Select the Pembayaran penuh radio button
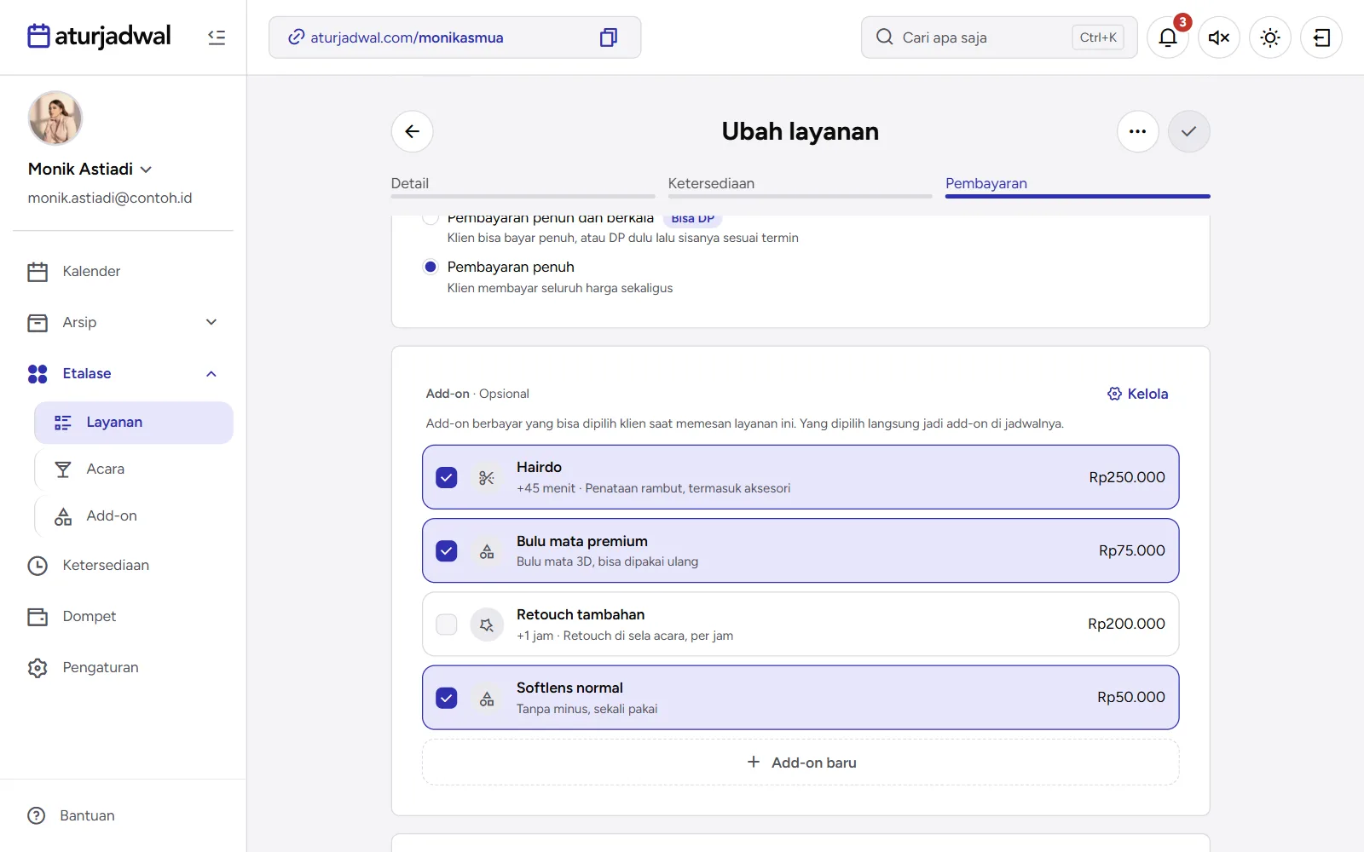 [431, 268]
